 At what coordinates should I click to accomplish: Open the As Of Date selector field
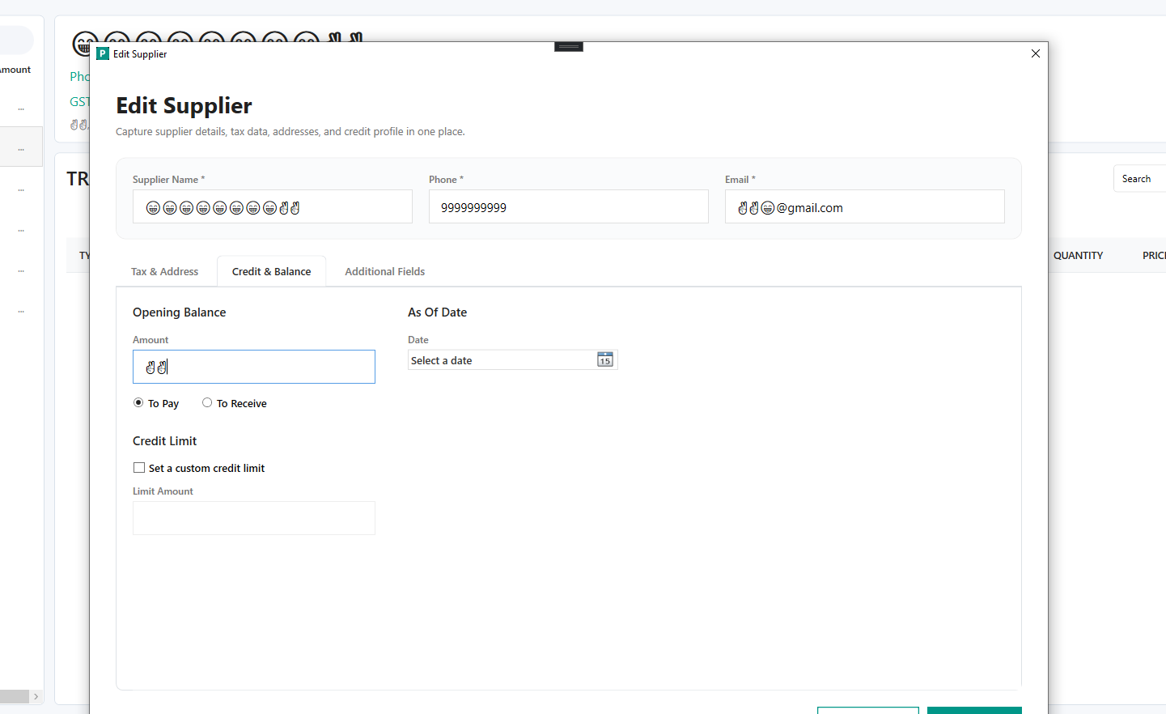pyautogui.click(x=502, y=360)
